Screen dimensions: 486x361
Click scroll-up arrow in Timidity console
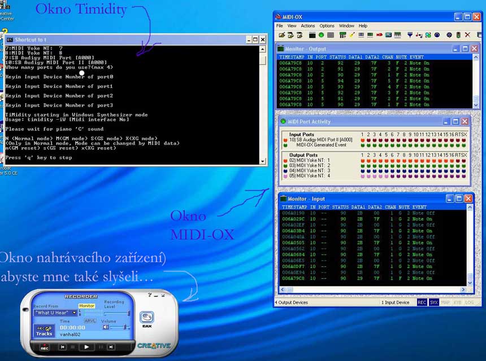263,49
